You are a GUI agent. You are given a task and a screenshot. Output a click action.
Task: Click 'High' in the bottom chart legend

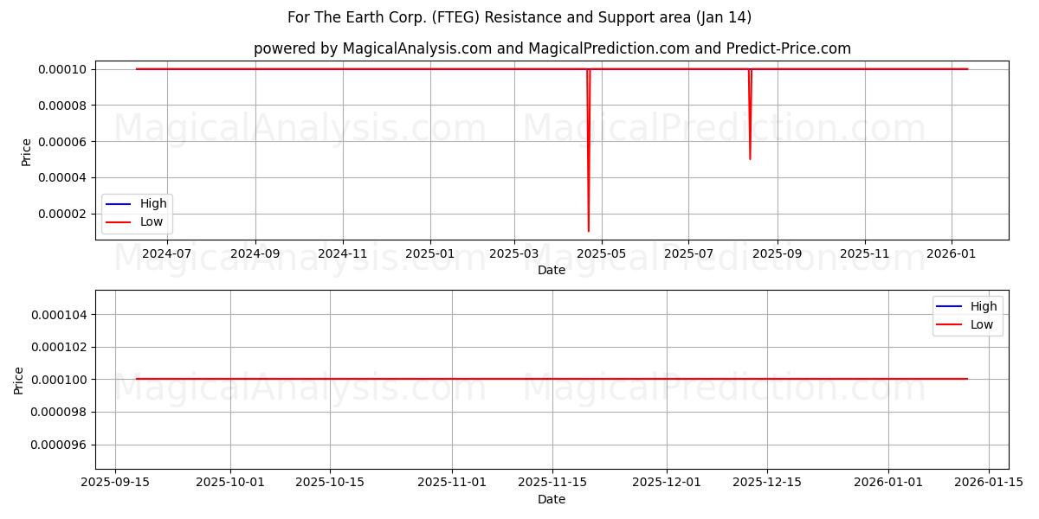pos(984,306)
